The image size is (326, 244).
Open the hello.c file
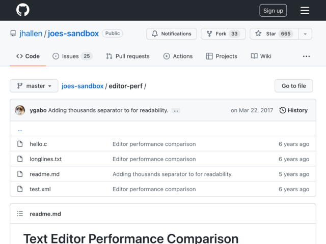coord(38,144)
